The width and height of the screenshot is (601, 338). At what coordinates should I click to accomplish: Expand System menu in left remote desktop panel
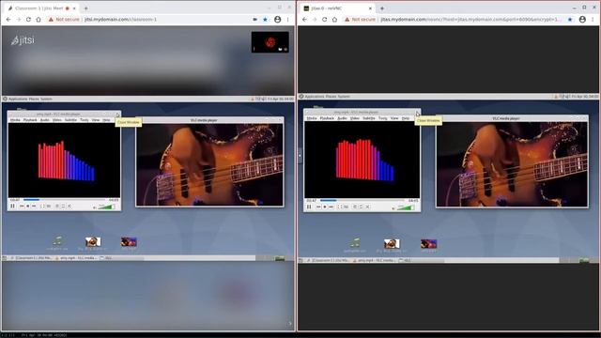tap(46, 99)
